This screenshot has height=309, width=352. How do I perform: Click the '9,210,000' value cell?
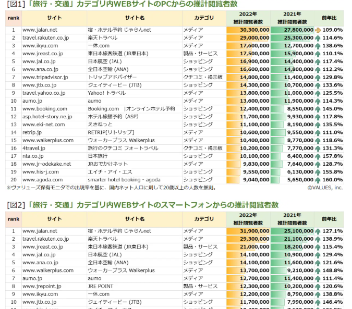pyautogui.click(x=292, y=270)
